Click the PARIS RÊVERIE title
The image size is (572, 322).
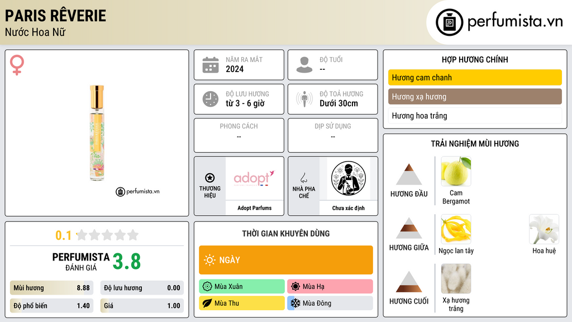pyautogui.click(x=55, y=16)
